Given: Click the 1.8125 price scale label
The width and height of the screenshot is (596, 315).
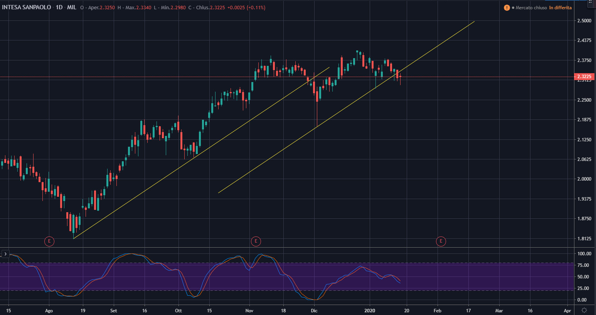Looking at the screenshot, I should click(x=584, y=239).
